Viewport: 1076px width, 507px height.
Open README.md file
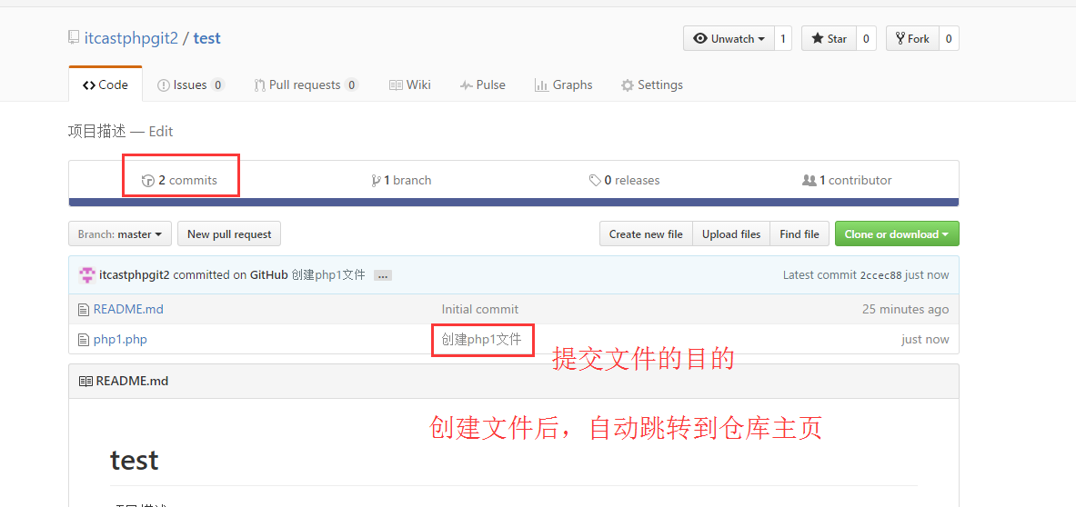tap(128, 309)
